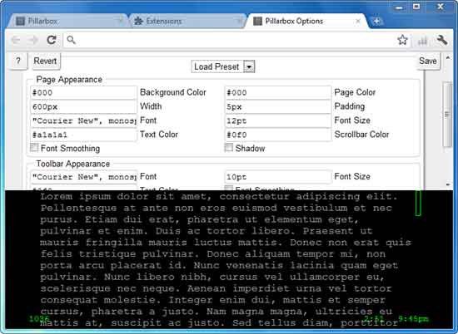Screen dimensions: 458x334
Task: Toggle Font Smoothing in Toolbar Appearance
Action: pos(229,188)
